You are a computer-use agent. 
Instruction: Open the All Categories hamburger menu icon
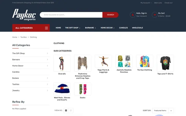pyautogui.click(x=47, y=28)
